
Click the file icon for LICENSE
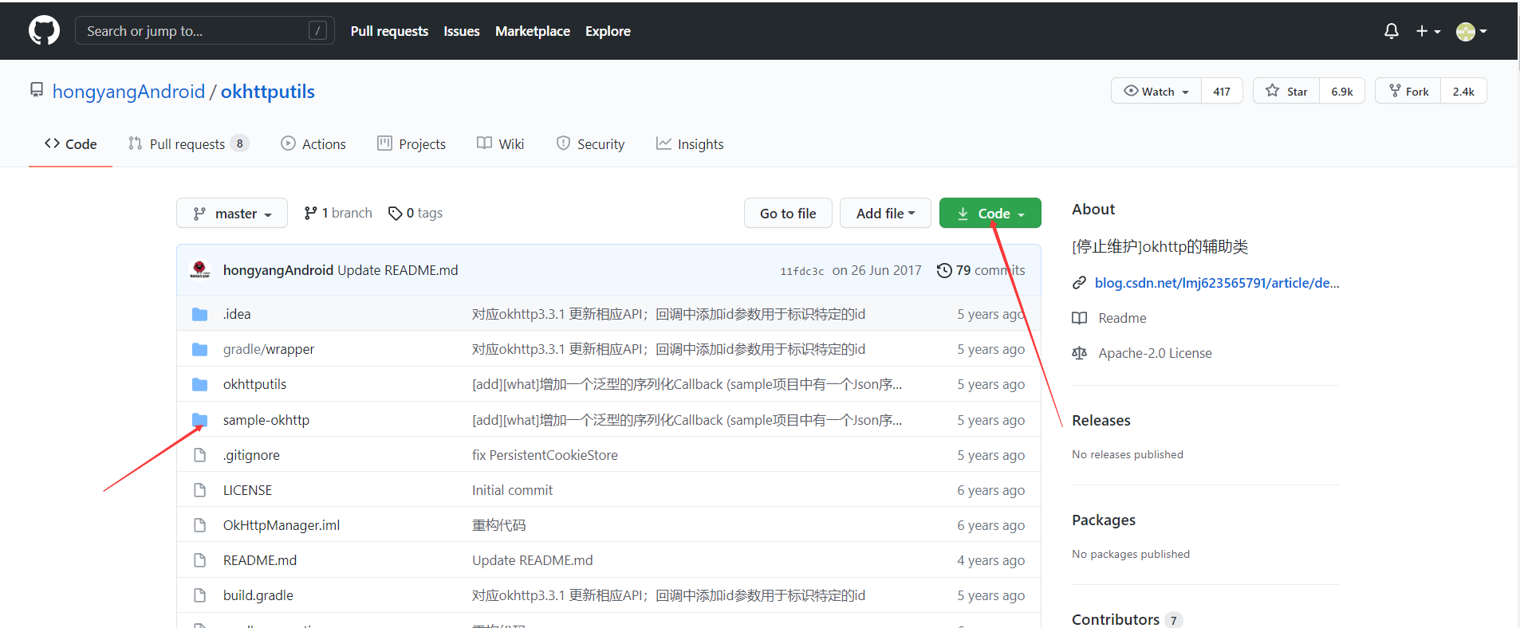click(200, 490)
